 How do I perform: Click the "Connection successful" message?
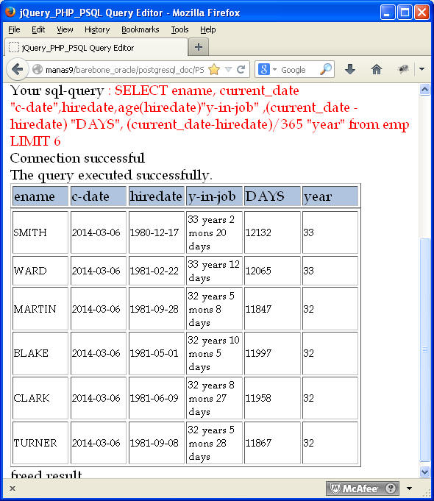click(x=77, y=158)
